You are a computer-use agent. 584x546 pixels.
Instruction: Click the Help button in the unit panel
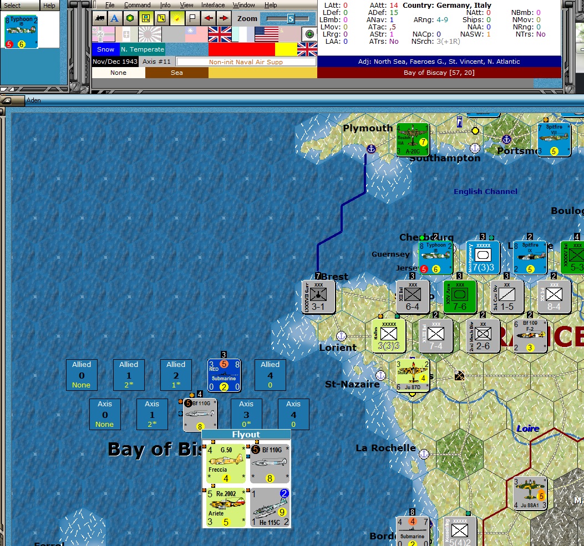point(49,5)
